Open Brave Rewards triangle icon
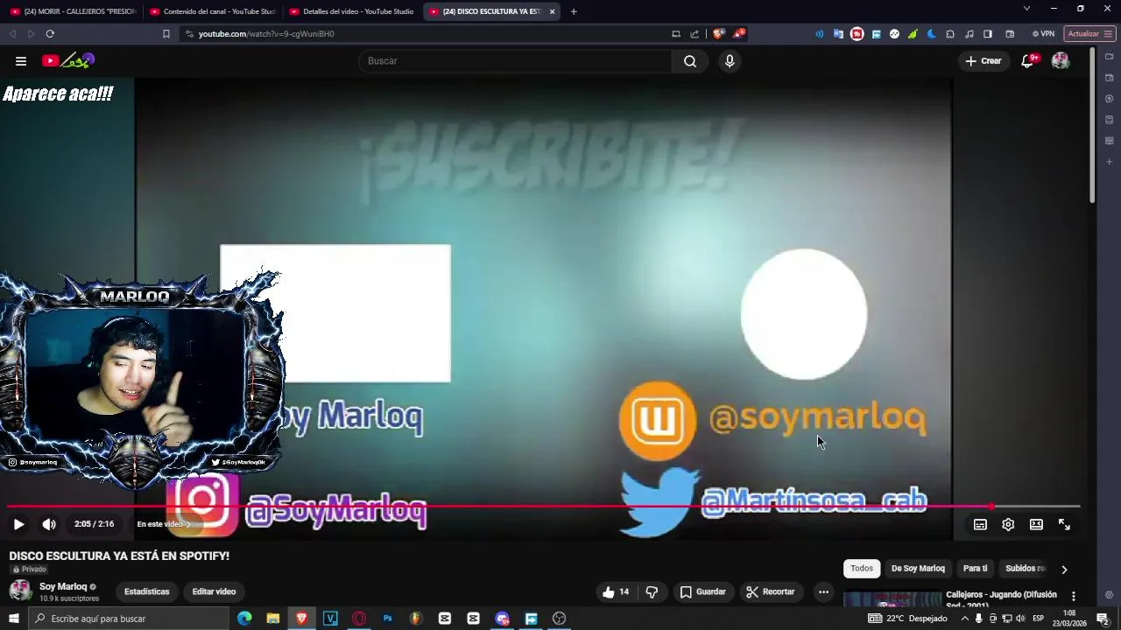Viewport: 1121px width, 630px height. [740, 34]
